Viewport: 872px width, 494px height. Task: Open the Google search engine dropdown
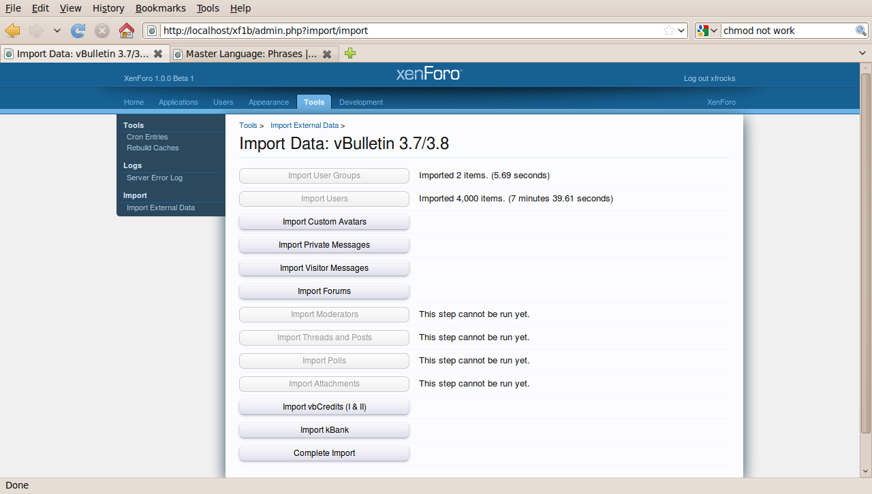pyautogui.click(x=708, y=31)
